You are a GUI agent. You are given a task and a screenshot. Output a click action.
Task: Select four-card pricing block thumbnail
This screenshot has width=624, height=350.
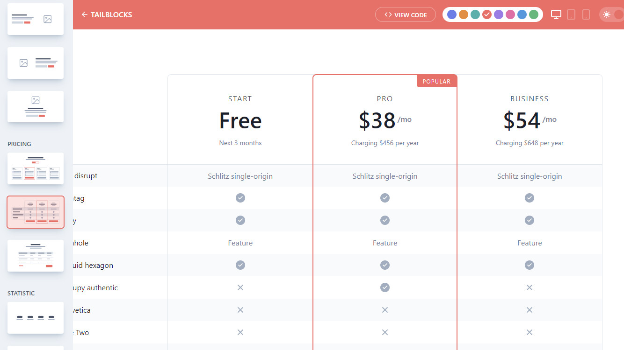coord(36,168)
